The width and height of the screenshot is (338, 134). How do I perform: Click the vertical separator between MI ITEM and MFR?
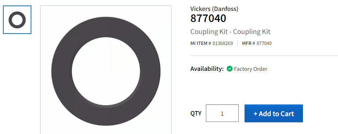(238, 43)
